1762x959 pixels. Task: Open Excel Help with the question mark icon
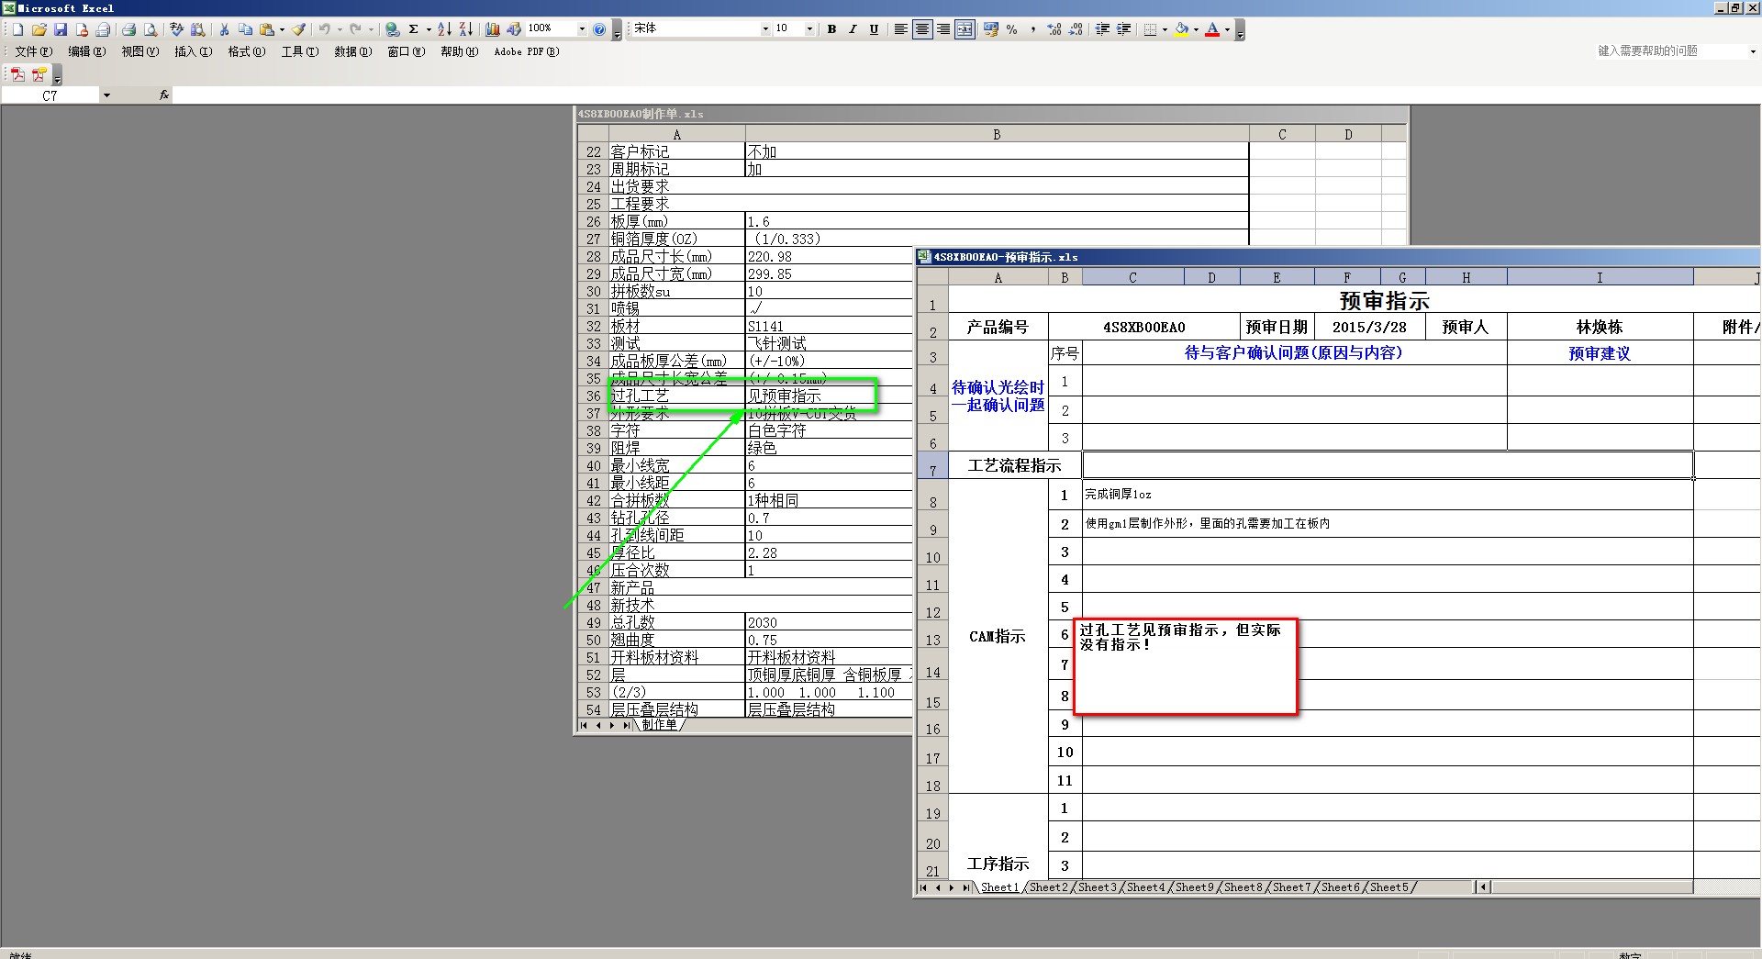point(599,29)
